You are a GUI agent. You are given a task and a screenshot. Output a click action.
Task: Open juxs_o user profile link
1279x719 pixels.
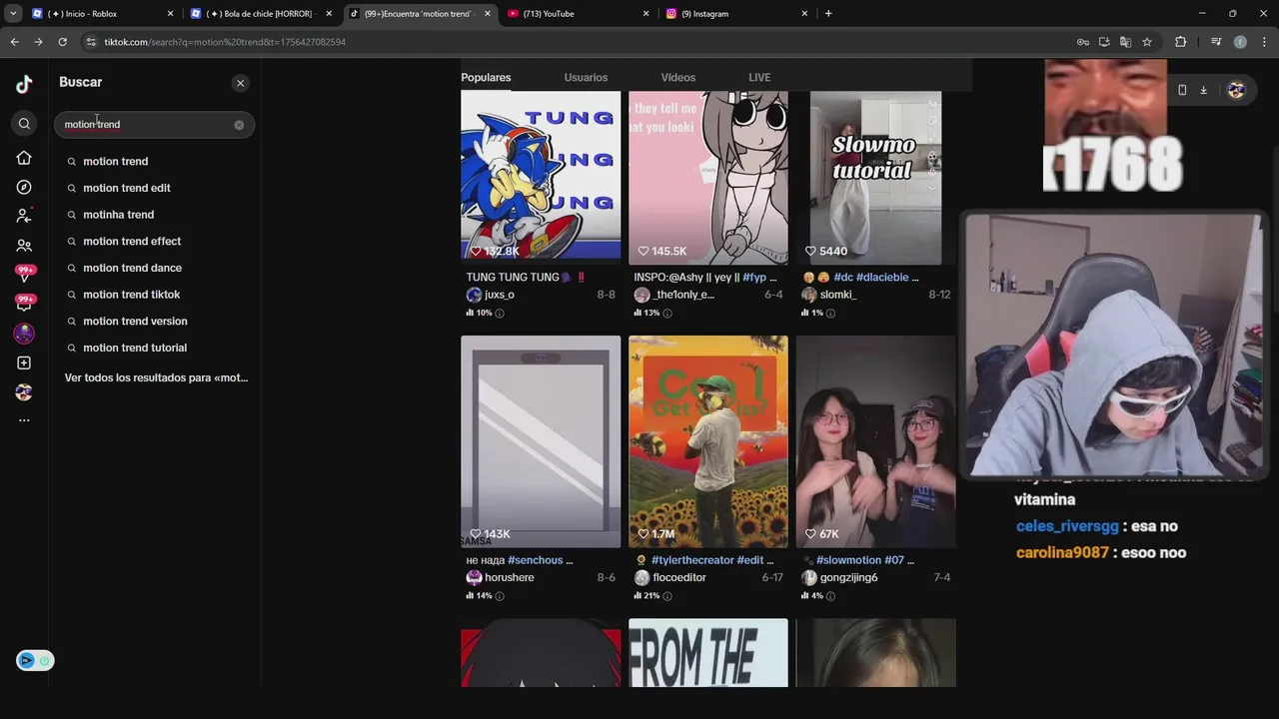(499, 295)
